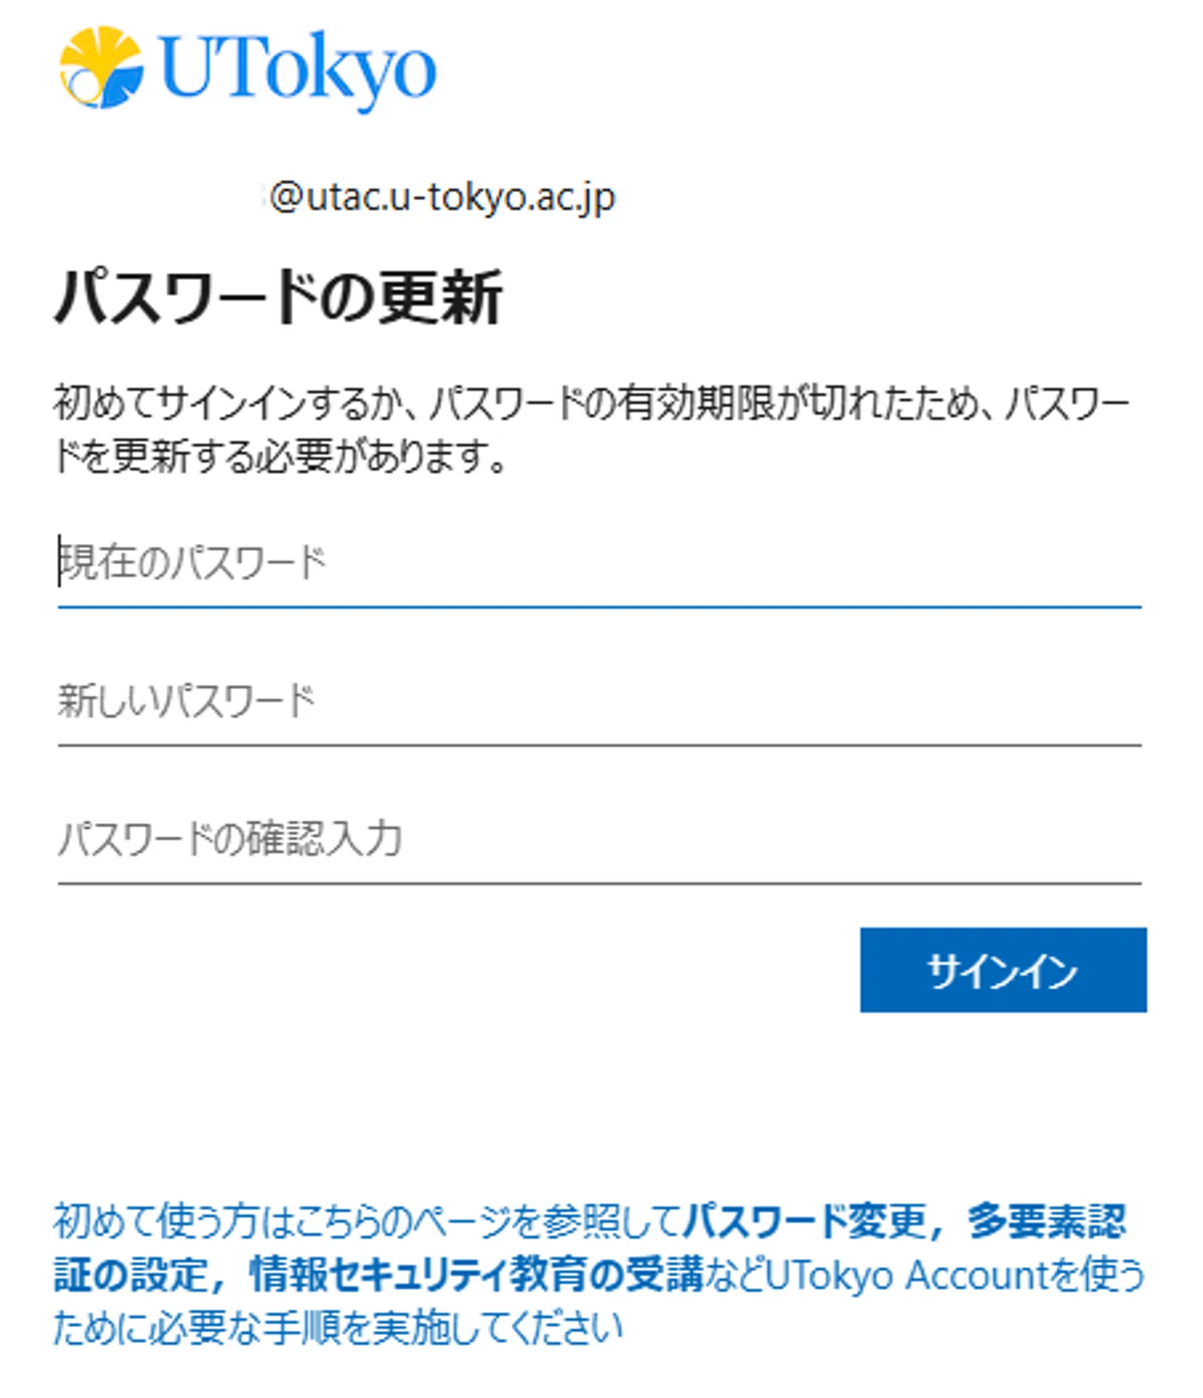Click ために必要な手順を実施してください link line
The width and height of the screenshot is (1203, 1398).
click(338, 1328)
